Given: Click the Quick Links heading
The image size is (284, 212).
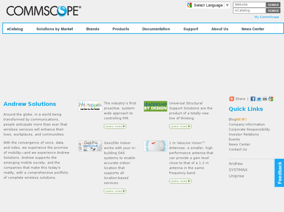Looking at the screenshot, I should point(246,109).
